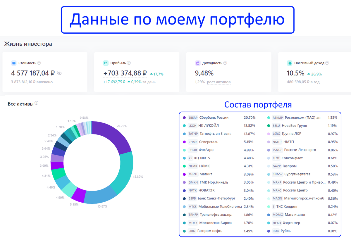Select the Ростелеком (ПАО) ап legend row
351x240 pixels.
click(302, 118)
